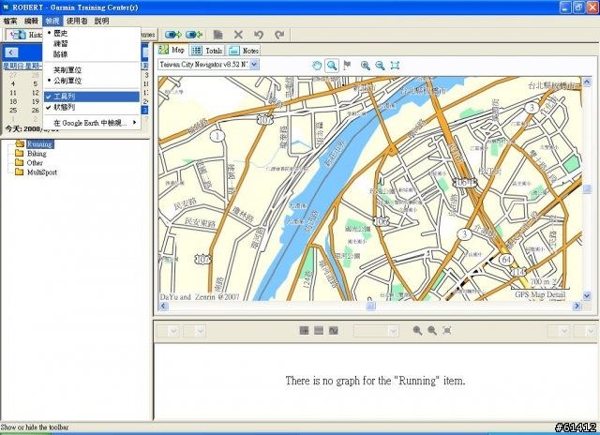This screenshot has width=600, height=435.
Task: Select the 練習 view option
Action: pos(92,44)
